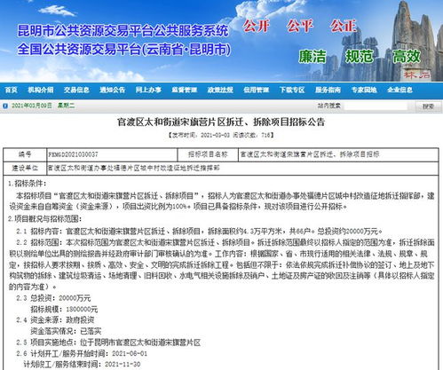Click the announcement title 官渡区太和街道宋旗营片区拆迁、拆除项目招标公告
Image resolution: width=443 pixels, height=370 pixels.
point(221,122)
